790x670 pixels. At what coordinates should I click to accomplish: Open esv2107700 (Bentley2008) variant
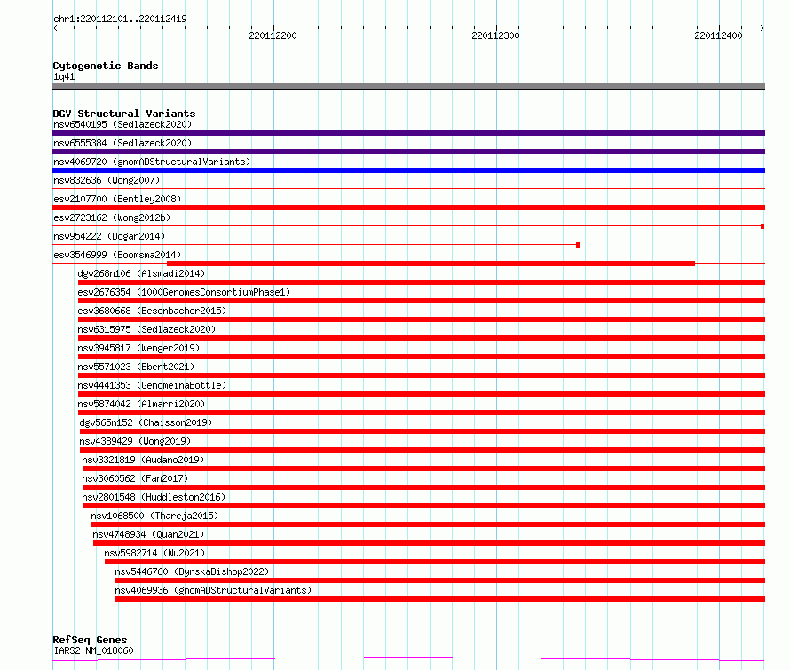117,199
